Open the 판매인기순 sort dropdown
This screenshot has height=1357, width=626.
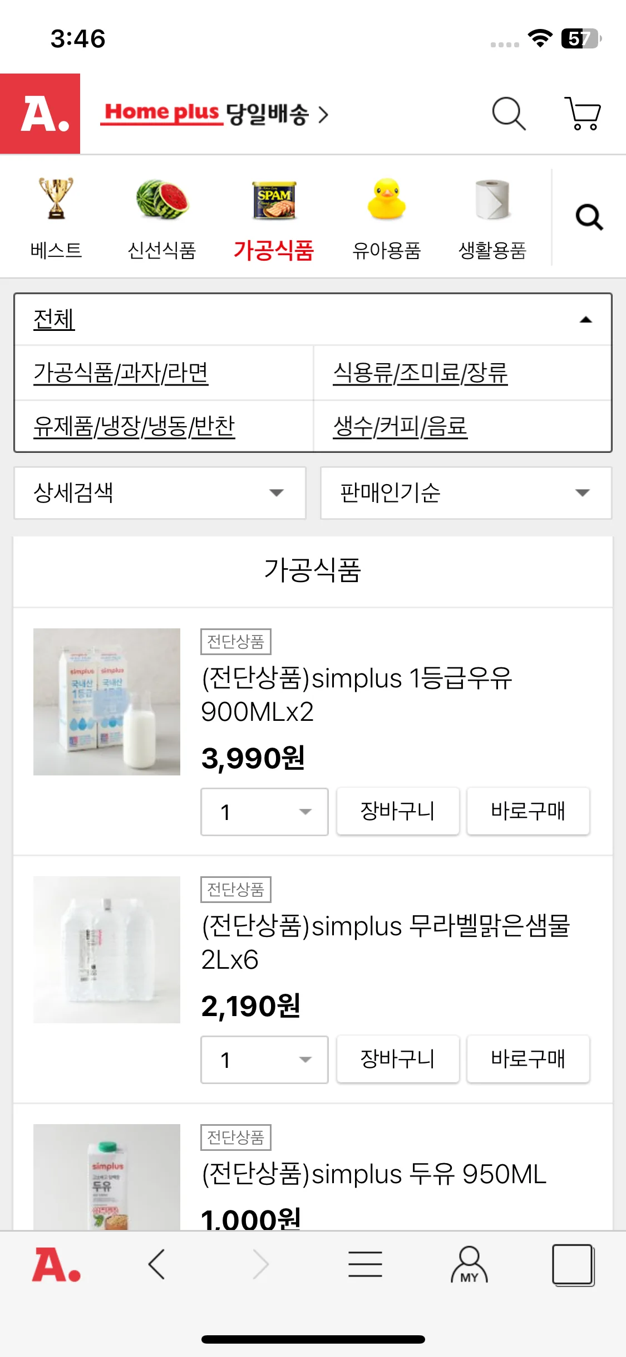pos(466,493)
